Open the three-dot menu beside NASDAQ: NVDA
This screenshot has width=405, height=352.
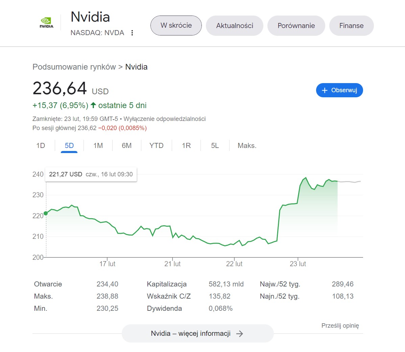click(x=132, y=33)
